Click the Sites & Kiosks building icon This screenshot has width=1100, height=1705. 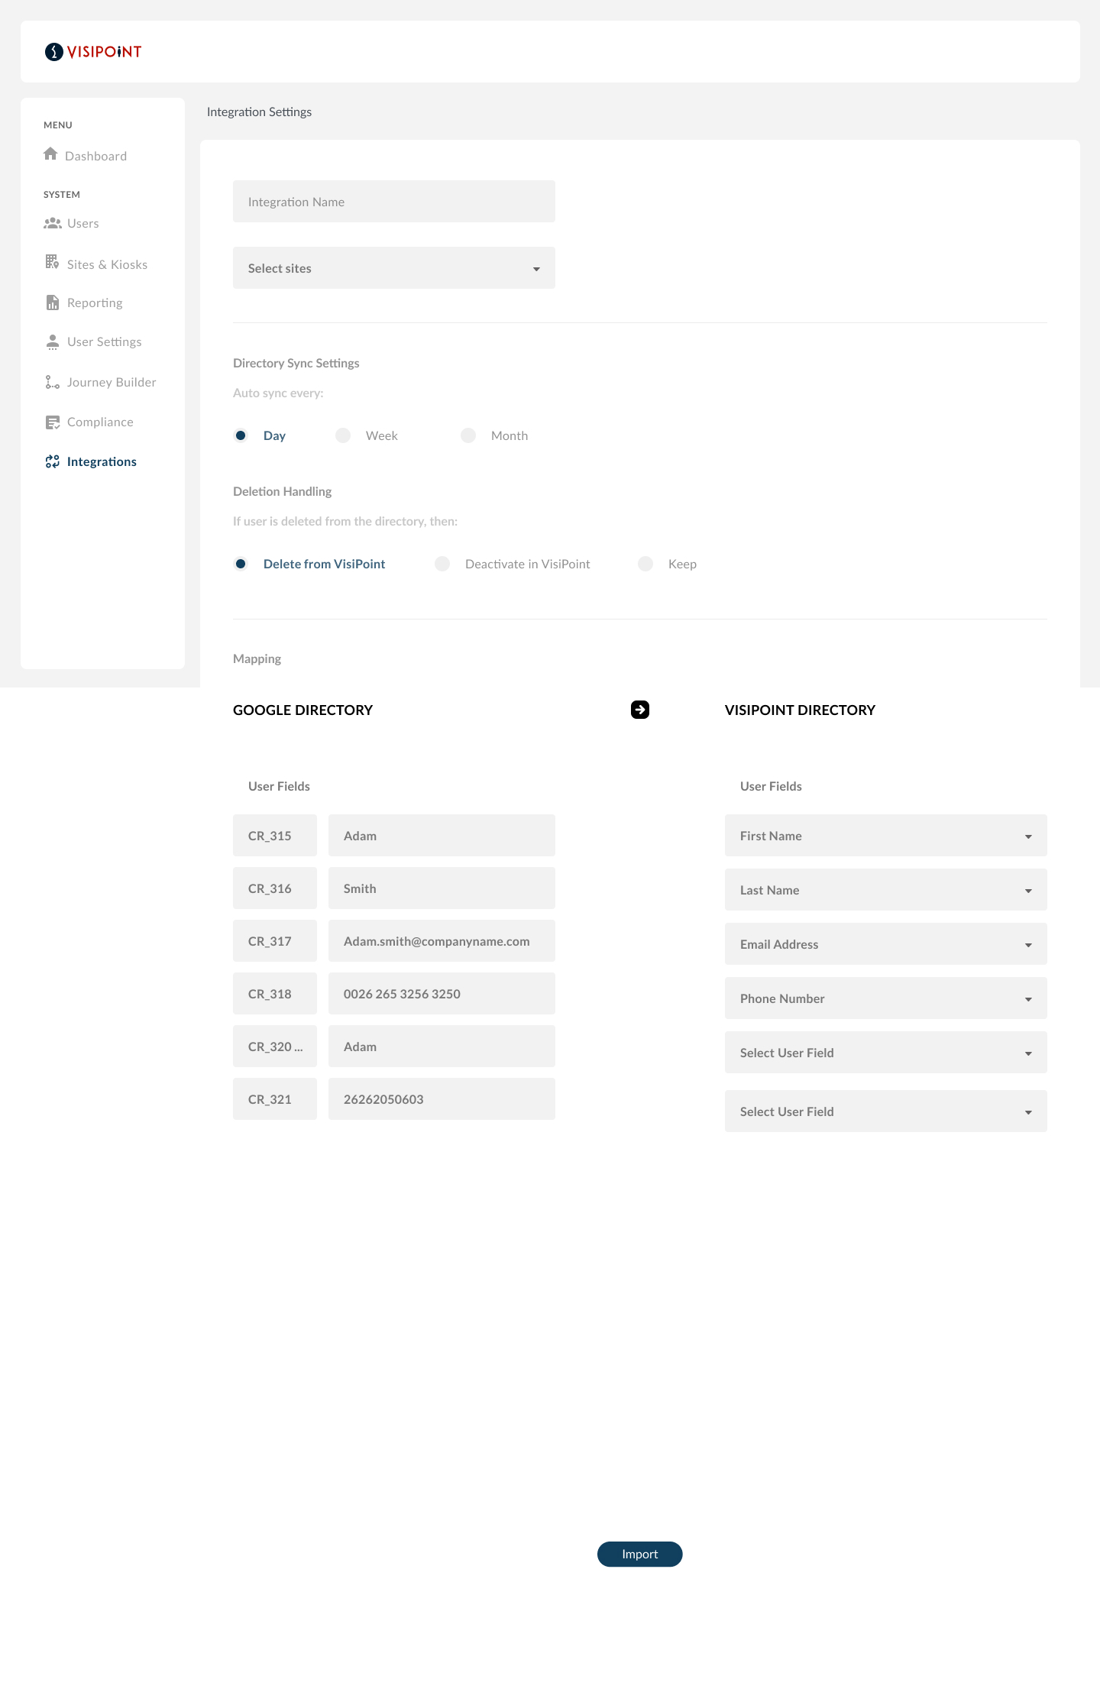(52, 262)
